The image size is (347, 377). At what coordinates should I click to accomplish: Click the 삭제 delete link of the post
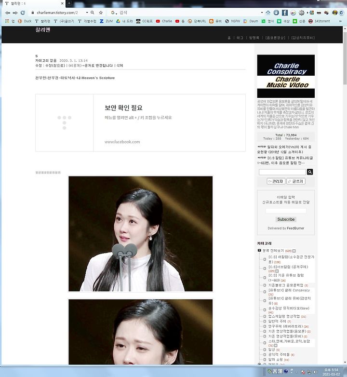[x=120, y=66]
